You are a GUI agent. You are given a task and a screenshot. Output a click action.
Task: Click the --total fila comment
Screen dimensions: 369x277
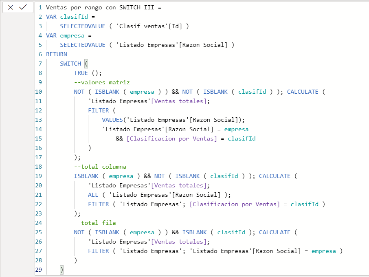point(95,223)
